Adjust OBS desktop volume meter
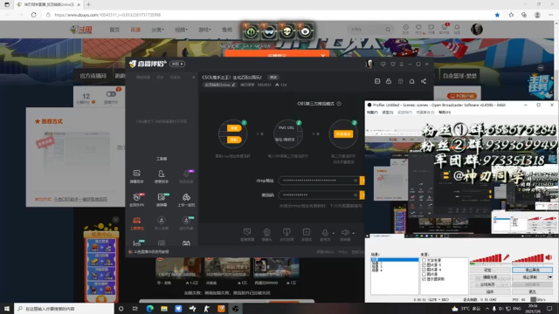559x314 pixels. tap(528, 259)
